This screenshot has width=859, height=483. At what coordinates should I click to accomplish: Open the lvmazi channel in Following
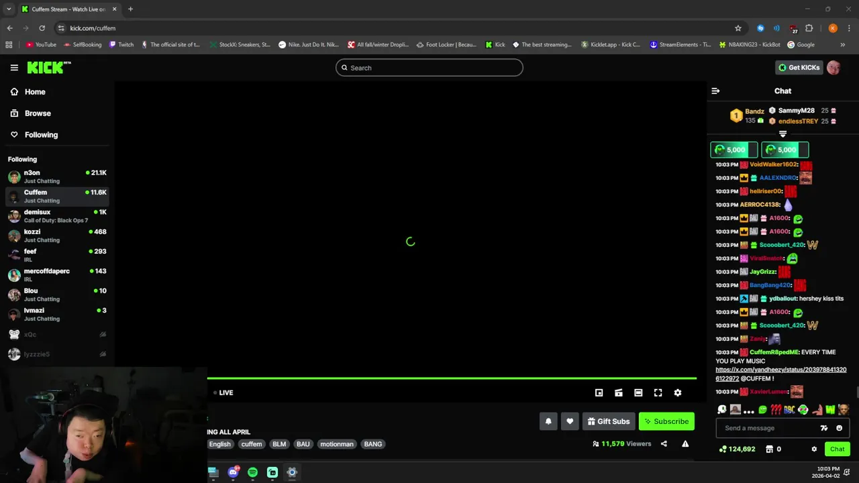[57, 314]
